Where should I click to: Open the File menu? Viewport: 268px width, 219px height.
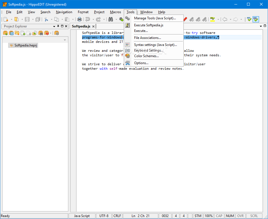pyautogui.click(x=9, y=12)
